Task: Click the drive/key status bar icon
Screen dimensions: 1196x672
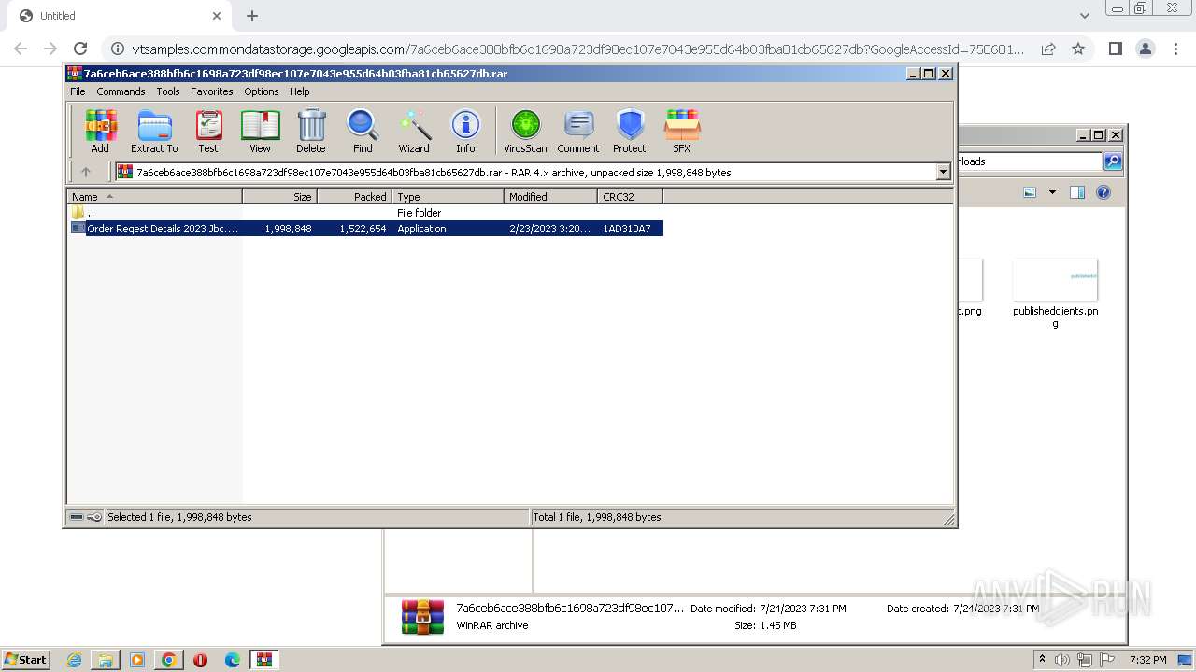Action: [x=86, y=517]
